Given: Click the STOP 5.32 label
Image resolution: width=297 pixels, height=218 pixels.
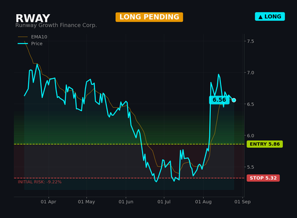Looking at the screenshot, I should click(263, 178).
